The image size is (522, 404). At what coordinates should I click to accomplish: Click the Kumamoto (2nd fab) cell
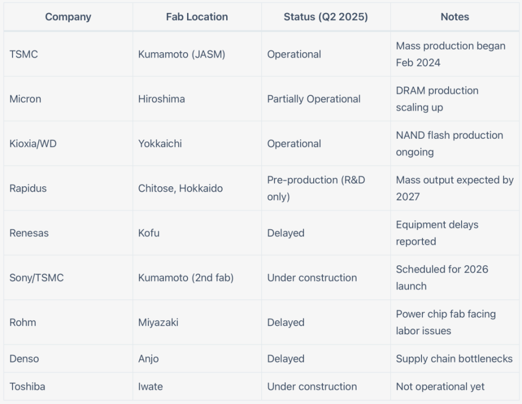tap(186, 277)
